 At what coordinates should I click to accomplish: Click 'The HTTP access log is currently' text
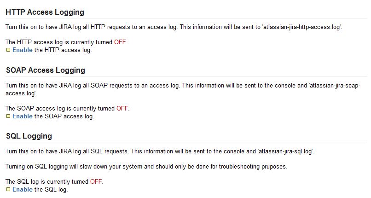point(59,42)
